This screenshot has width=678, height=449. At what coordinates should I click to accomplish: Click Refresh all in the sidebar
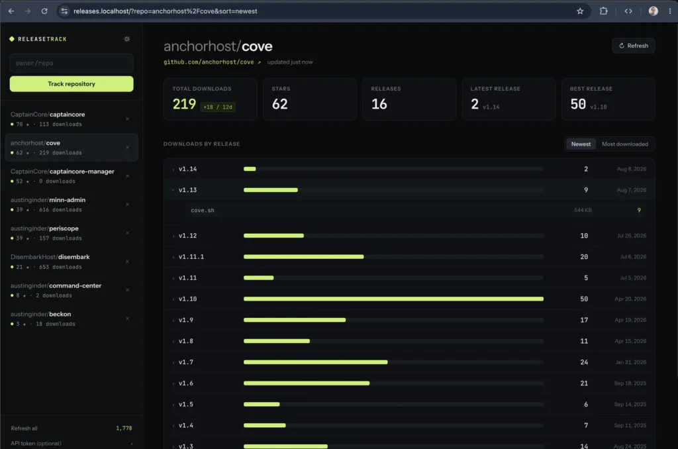(x=24, y=428)
